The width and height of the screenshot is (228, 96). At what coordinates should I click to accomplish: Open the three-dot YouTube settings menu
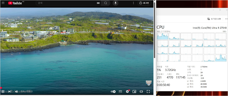[133, 3]
